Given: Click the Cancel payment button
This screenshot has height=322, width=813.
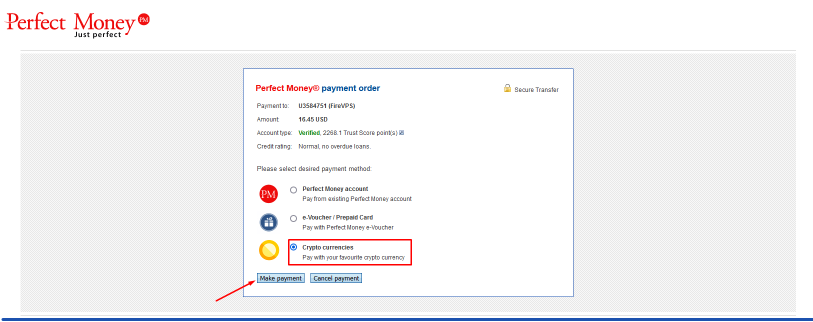Looking at the screenshot, I should click(x=336, y=278).
